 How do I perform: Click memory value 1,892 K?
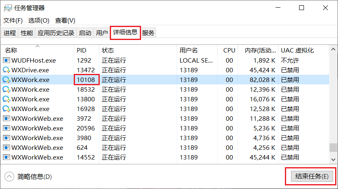click(264, 61)
